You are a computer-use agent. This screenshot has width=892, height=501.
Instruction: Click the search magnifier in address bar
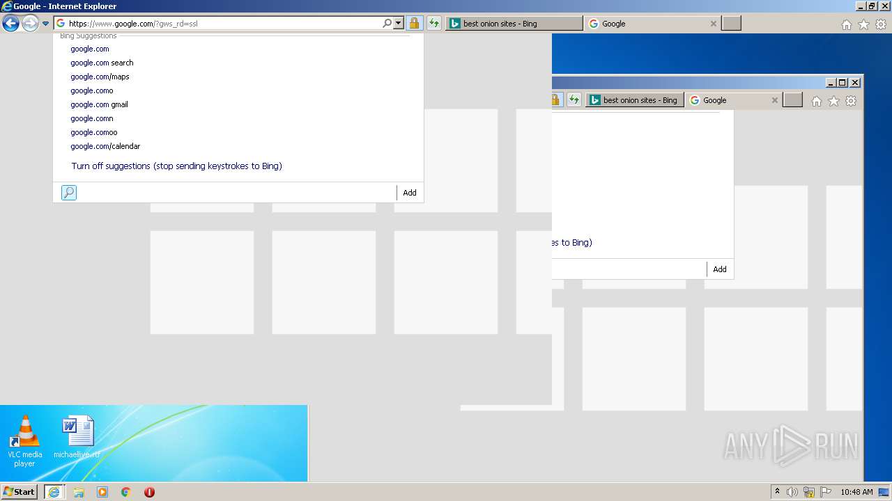pyautogui.click(x=387, y=24)
